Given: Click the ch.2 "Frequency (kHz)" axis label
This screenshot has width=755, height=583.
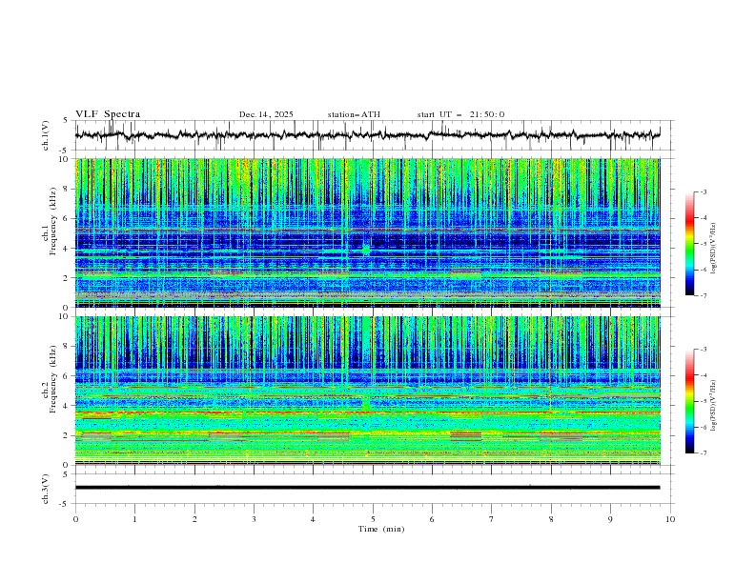Looking at the screenshot, I should click(51, 391).
